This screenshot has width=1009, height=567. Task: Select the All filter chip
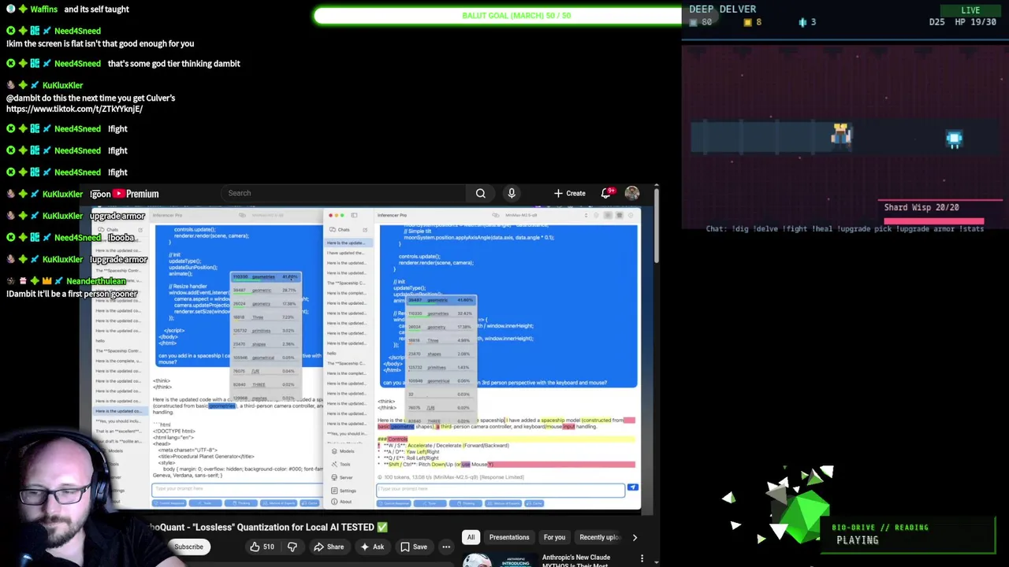coord(471,537)
